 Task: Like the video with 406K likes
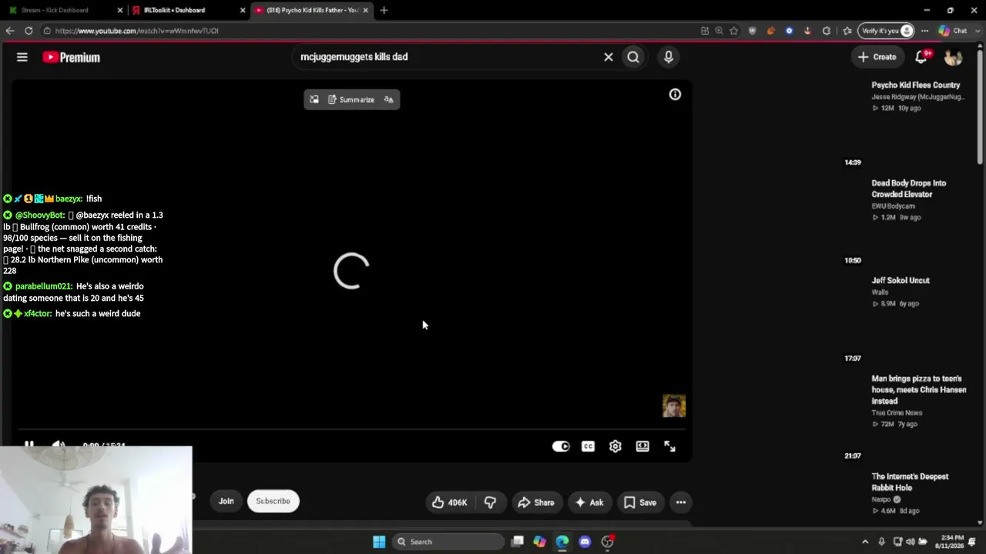coord(449,502)
